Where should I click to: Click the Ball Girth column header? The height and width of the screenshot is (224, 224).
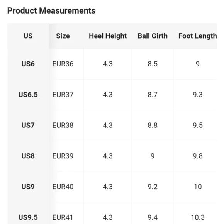pyautogui.click(x=153, y=36)
